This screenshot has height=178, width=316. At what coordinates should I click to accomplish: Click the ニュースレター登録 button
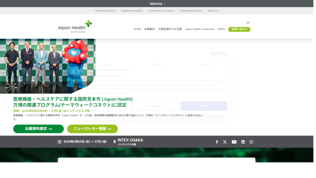coord(93,129)
